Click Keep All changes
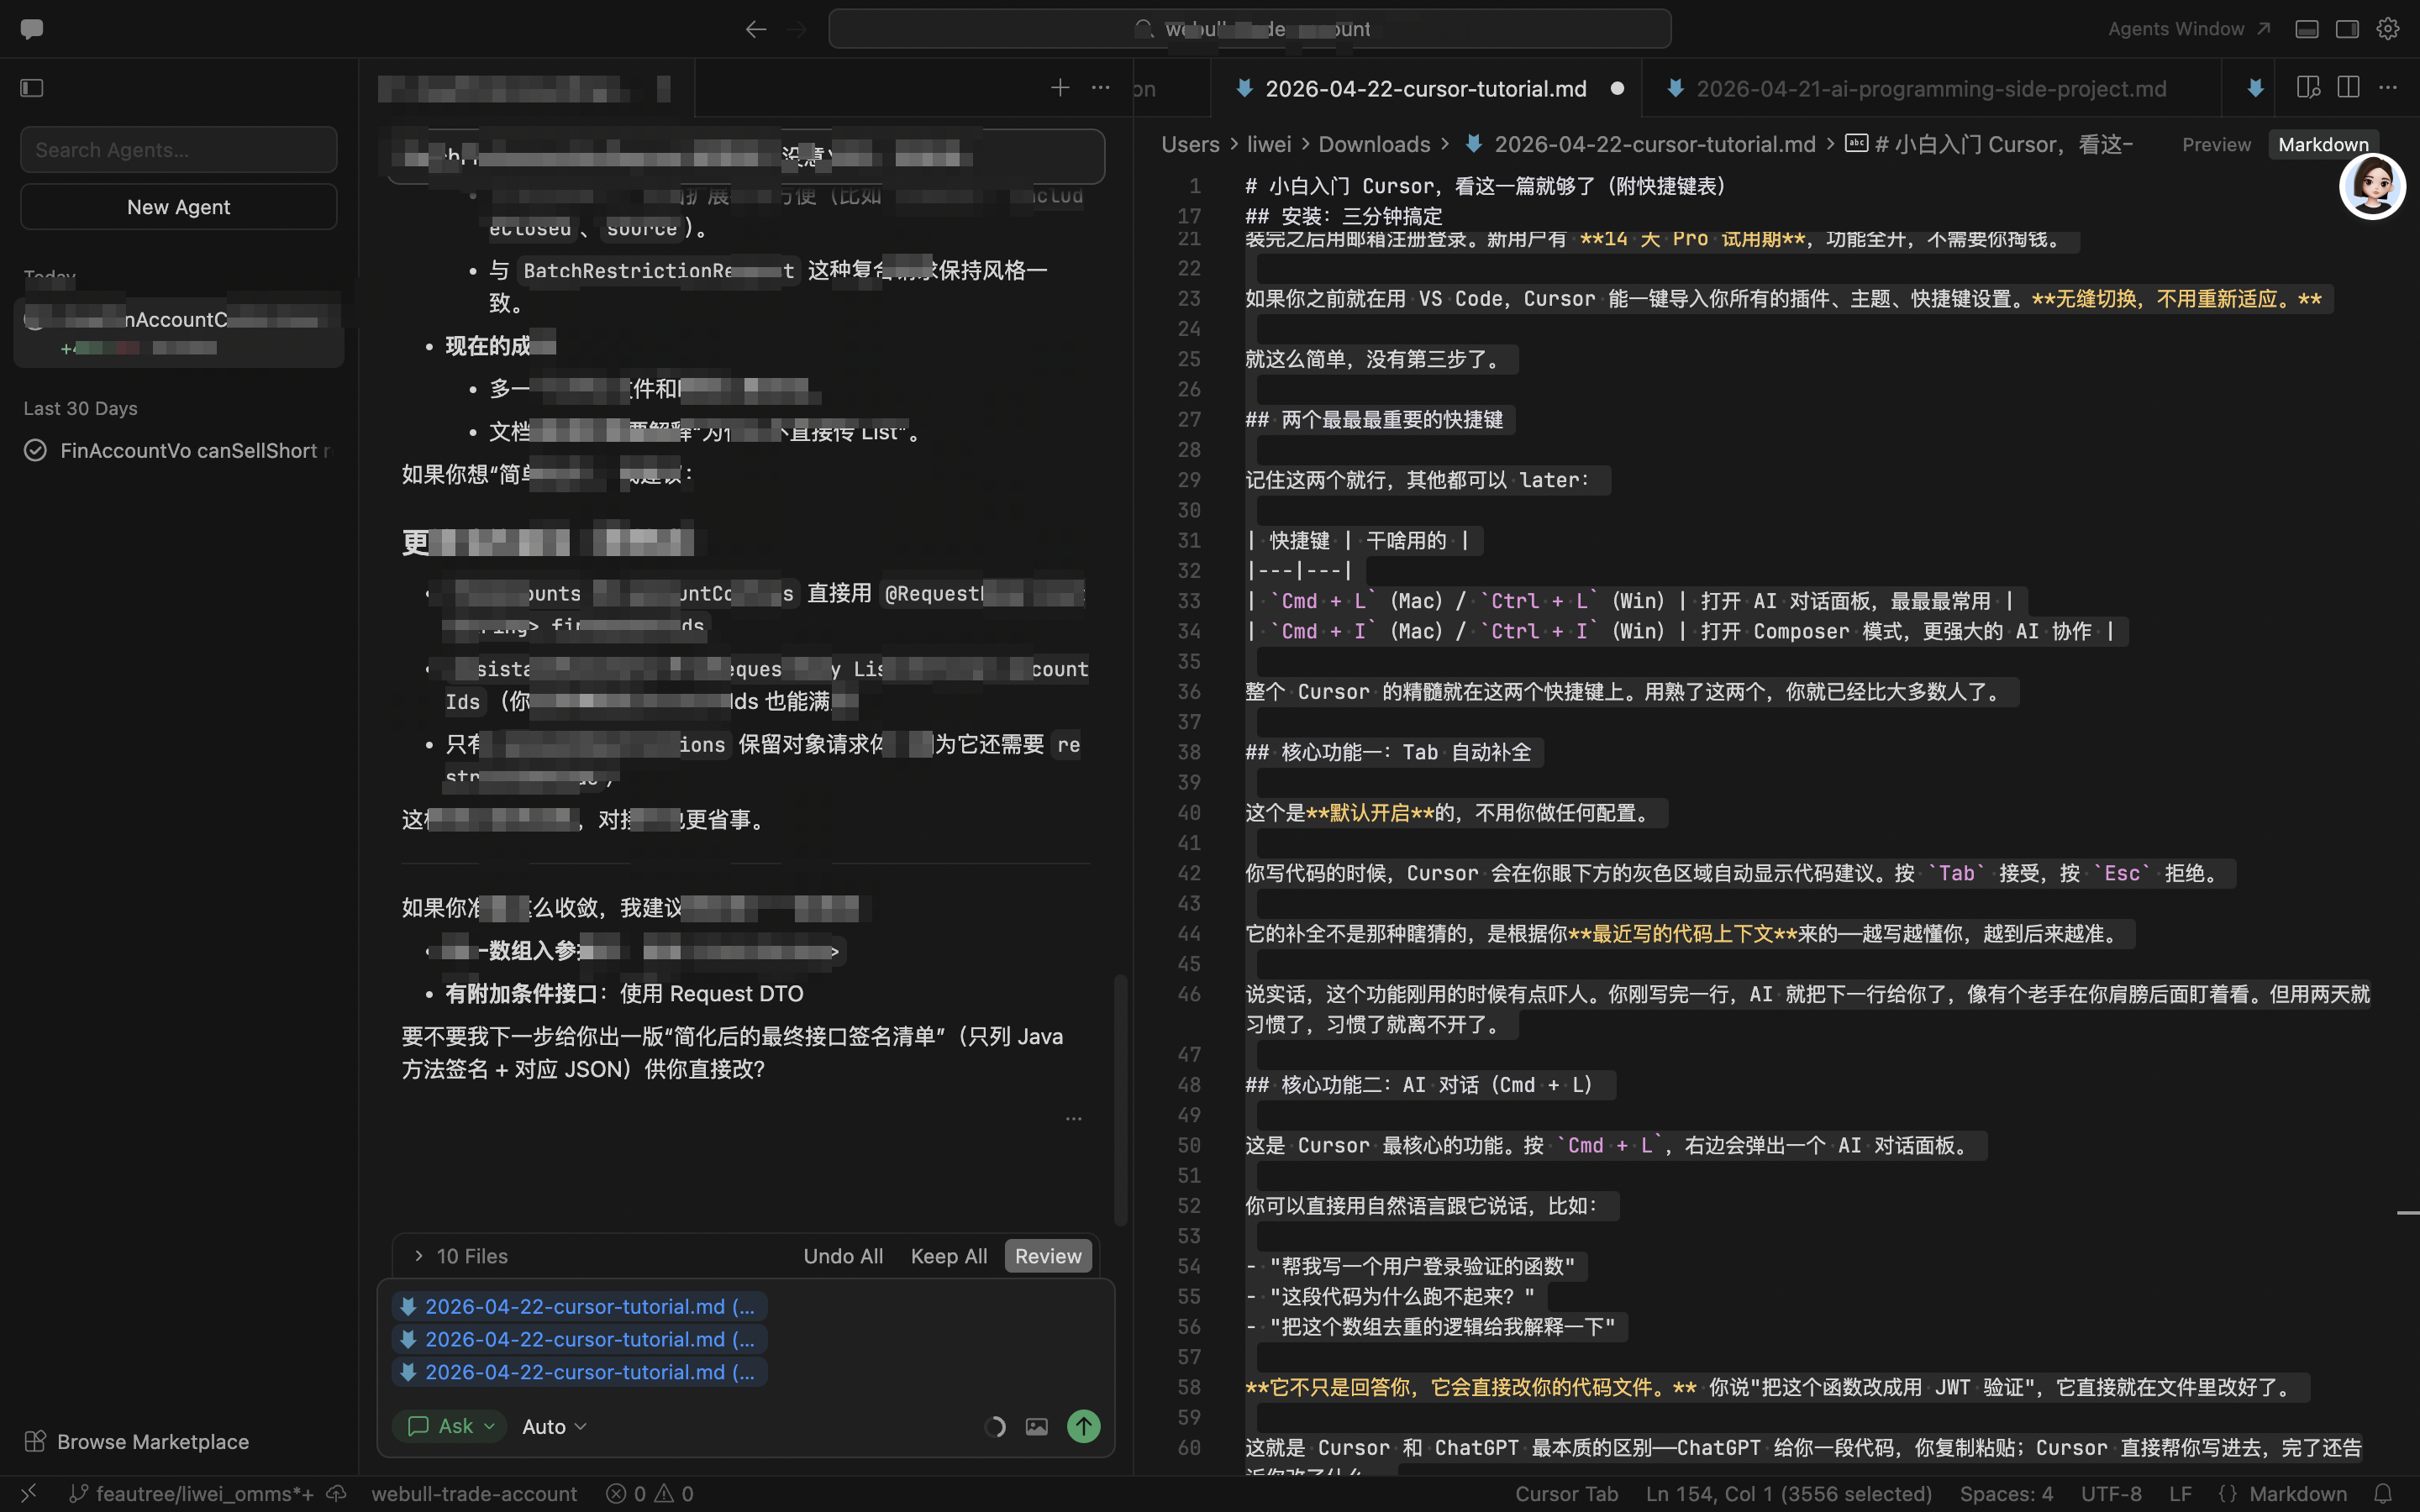 948,1256
